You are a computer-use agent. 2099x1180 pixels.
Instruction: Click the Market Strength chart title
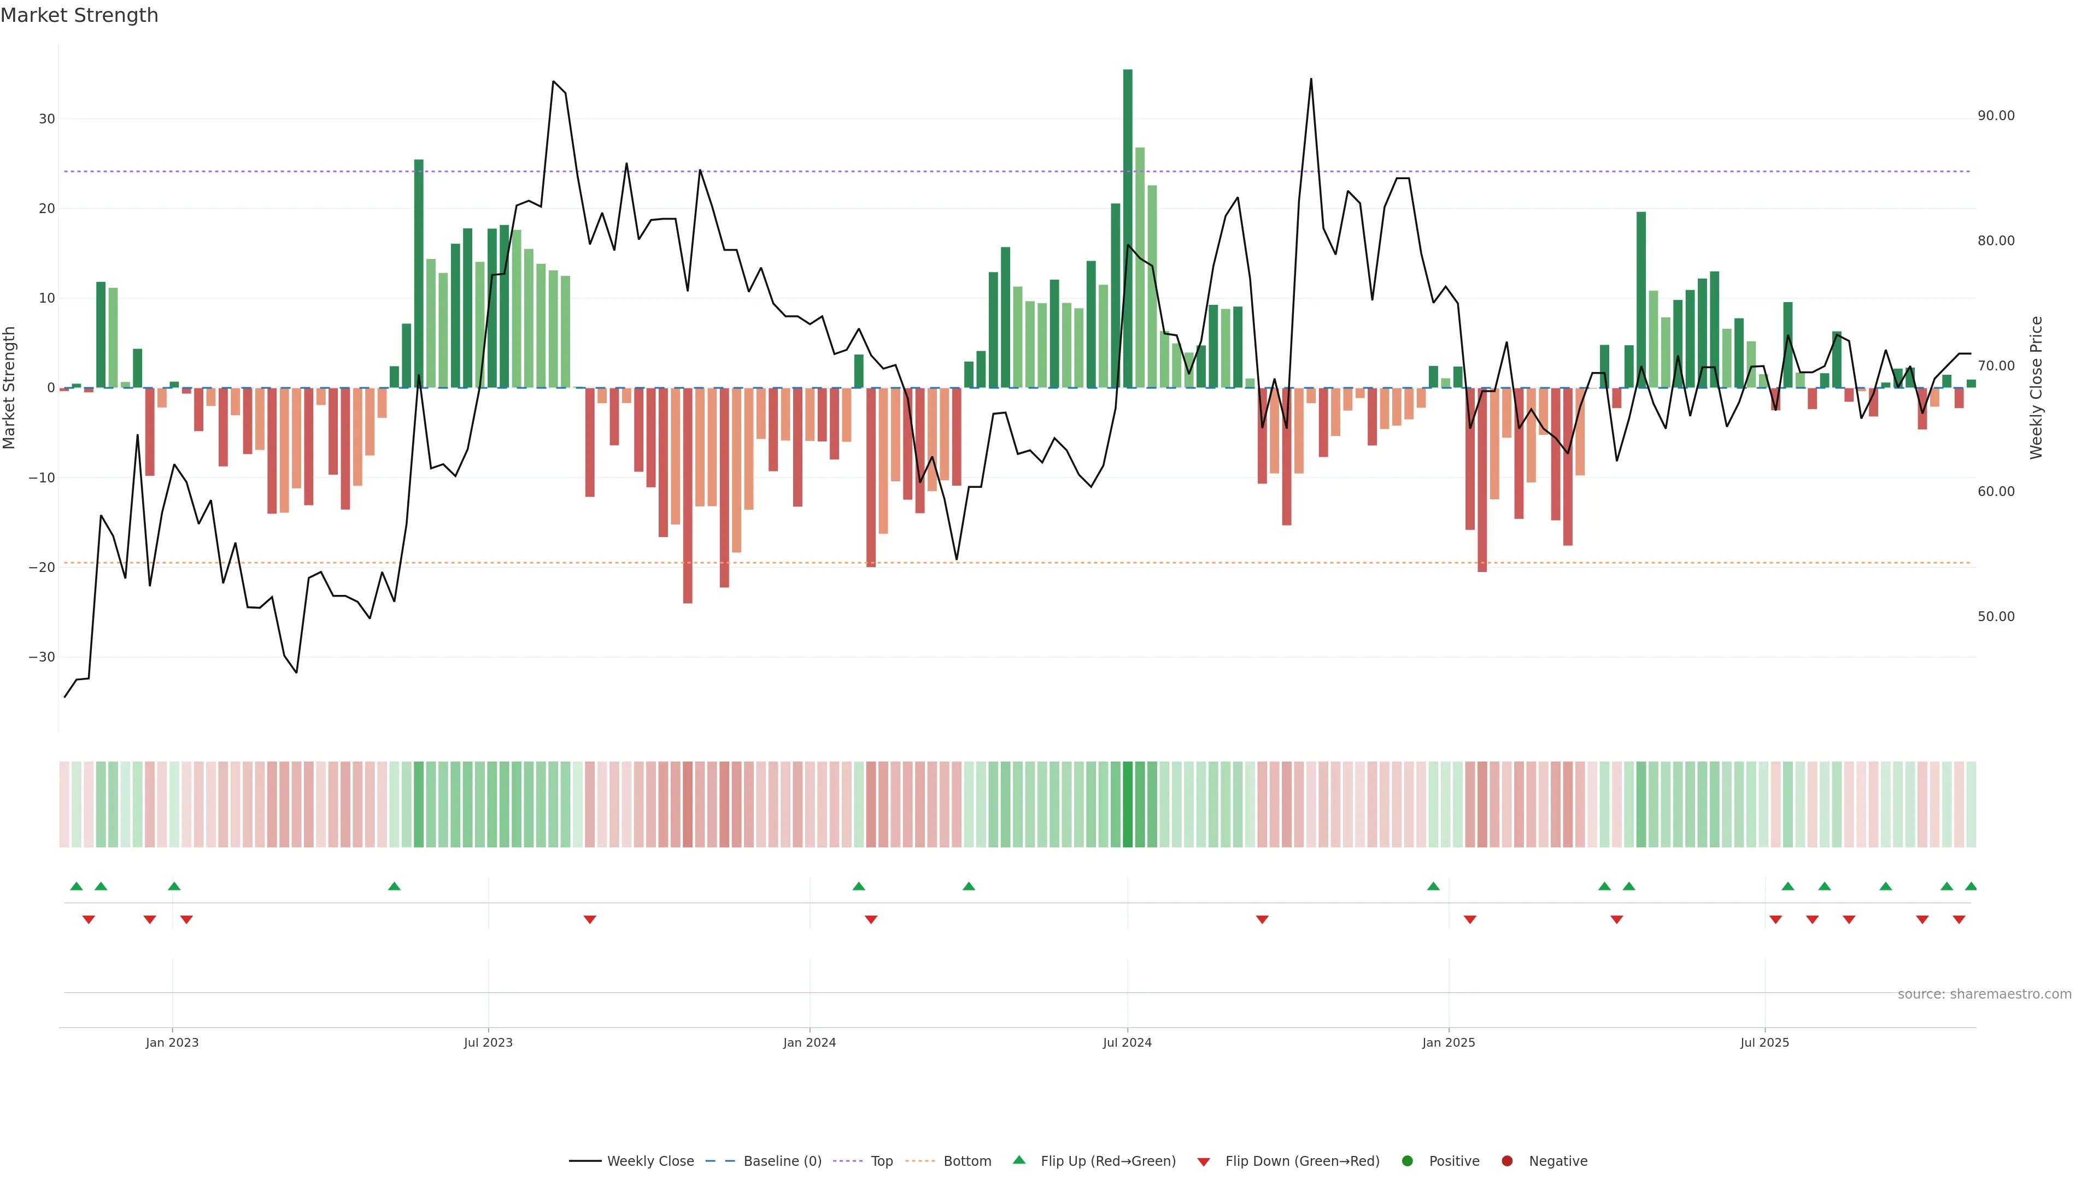[x=79, y=15]
